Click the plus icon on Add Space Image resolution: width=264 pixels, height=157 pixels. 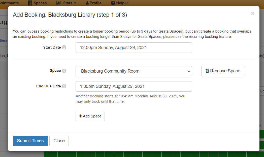tap(80, 116)
